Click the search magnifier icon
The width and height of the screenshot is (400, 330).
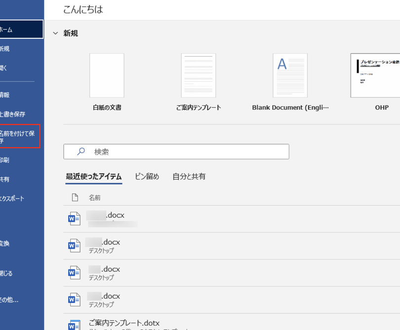tap(80, 152)
